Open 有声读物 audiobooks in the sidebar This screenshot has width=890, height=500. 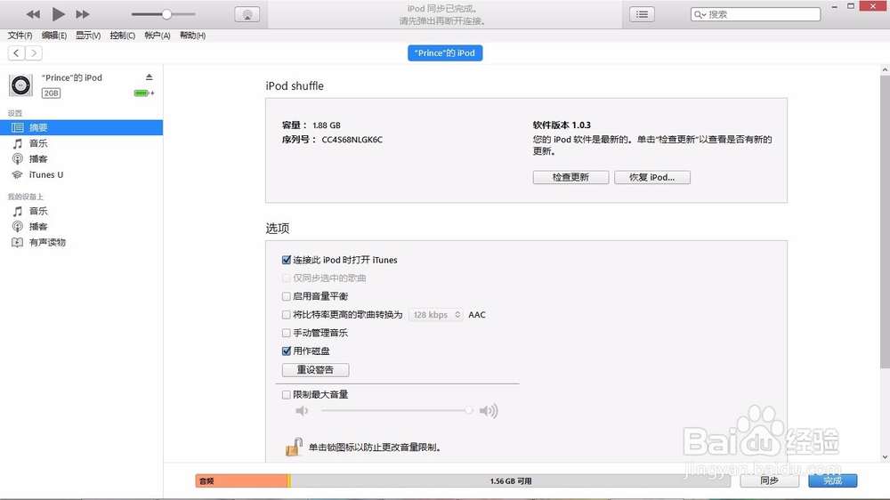tap(81, 242)
